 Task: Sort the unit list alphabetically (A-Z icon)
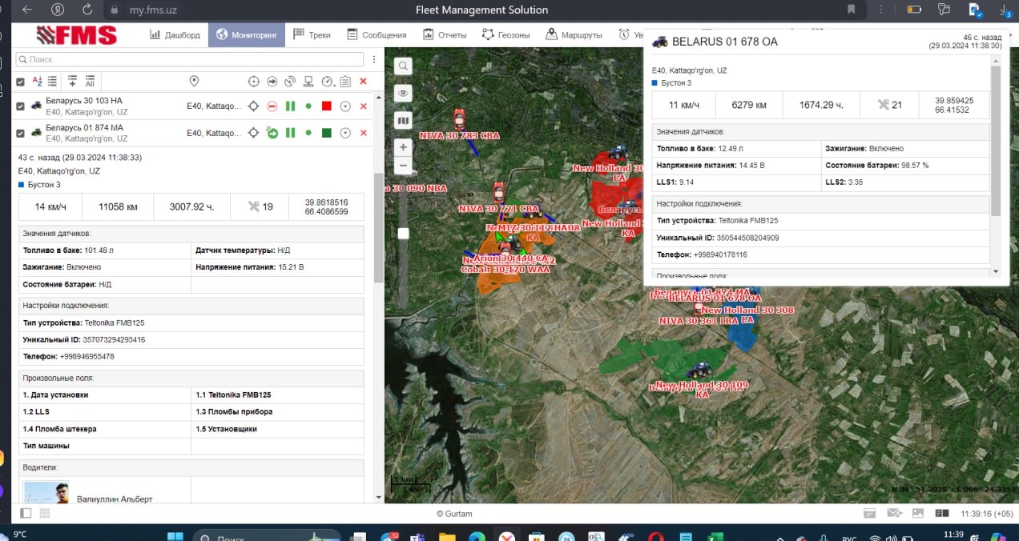pyautogui.click(x=37, y=82)
